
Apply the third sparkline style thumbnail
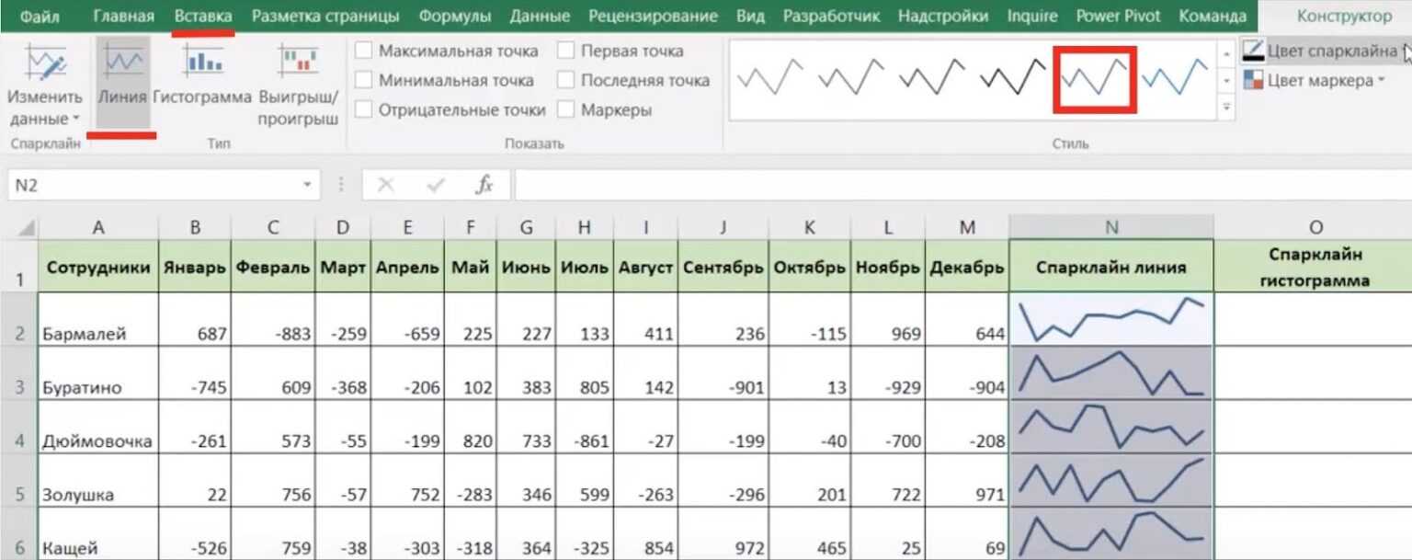(x=931, y=79)
